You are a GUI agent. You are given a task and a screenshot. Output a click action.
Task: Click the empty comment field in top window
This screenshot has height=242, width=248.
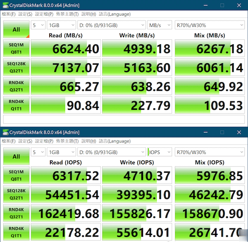(x=124, y=119)
